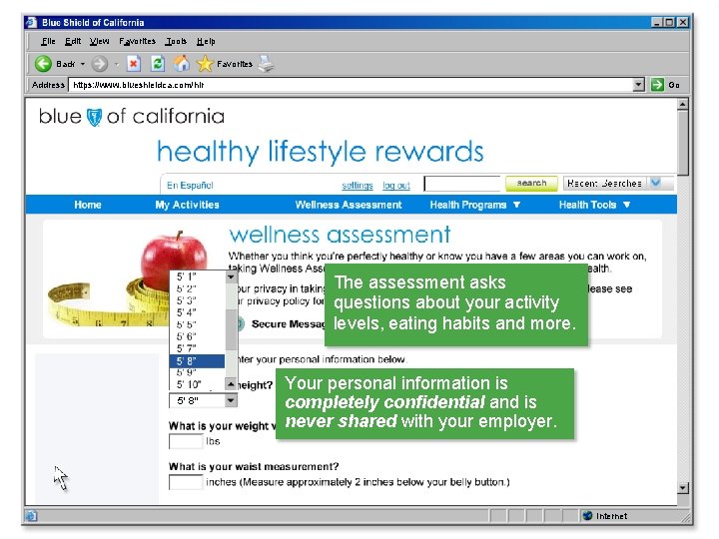Click the red Stop icon in toolbar
The image size is (719, 539).
pos(134,63)
